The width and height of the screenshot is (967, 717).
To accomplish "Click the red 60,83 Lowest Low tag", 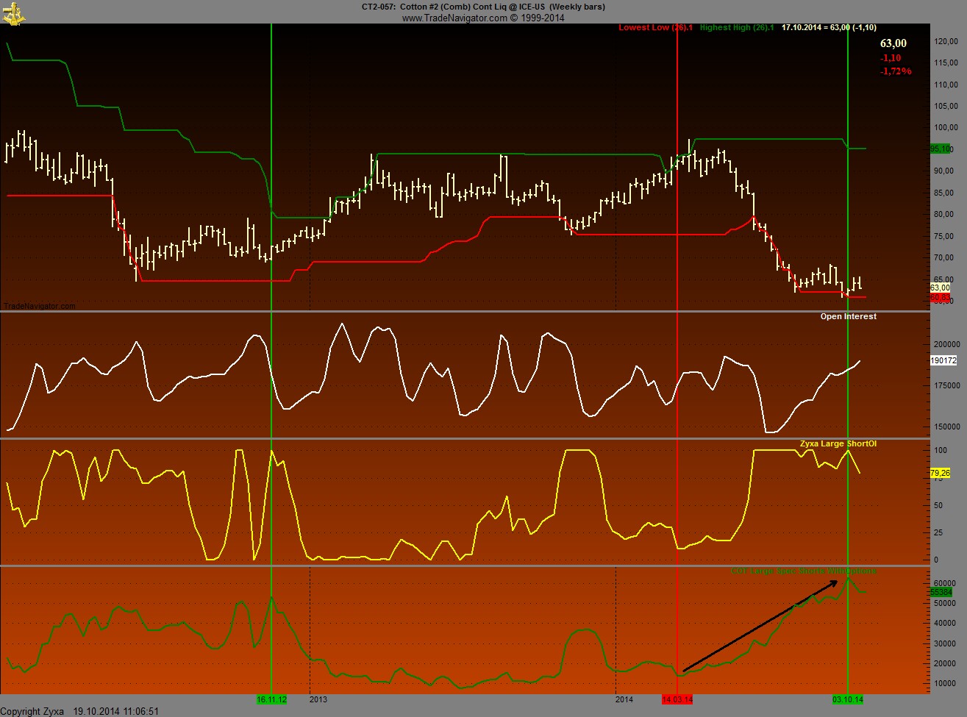I will [x=941, y=298].
